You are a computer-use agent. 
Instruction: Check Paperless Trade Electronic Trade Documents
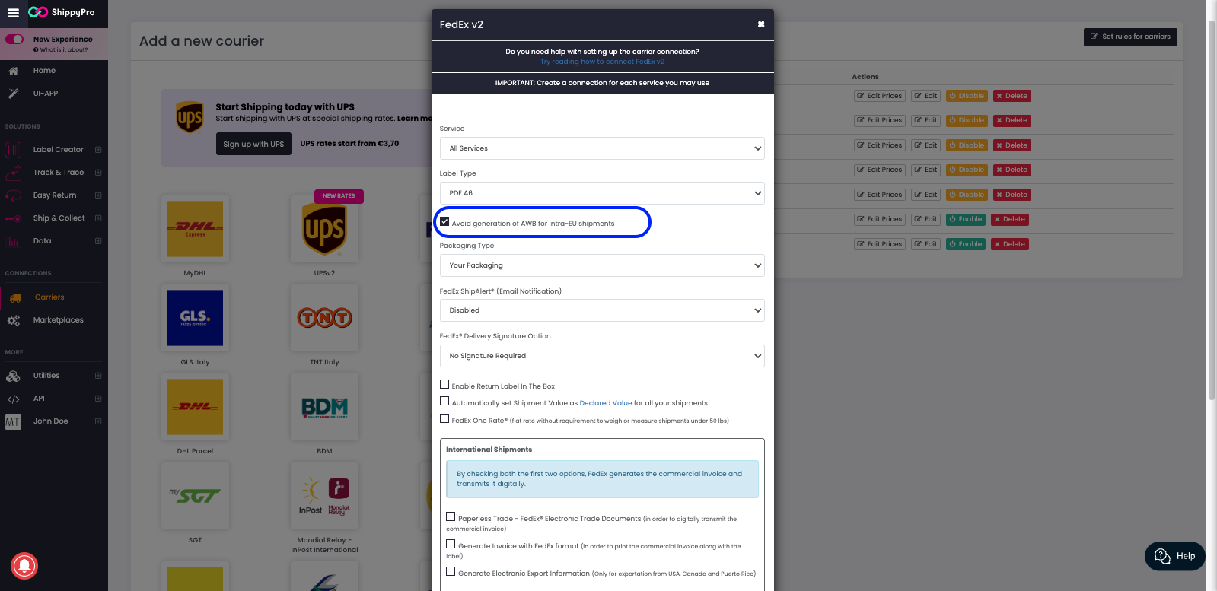[451, 517]
